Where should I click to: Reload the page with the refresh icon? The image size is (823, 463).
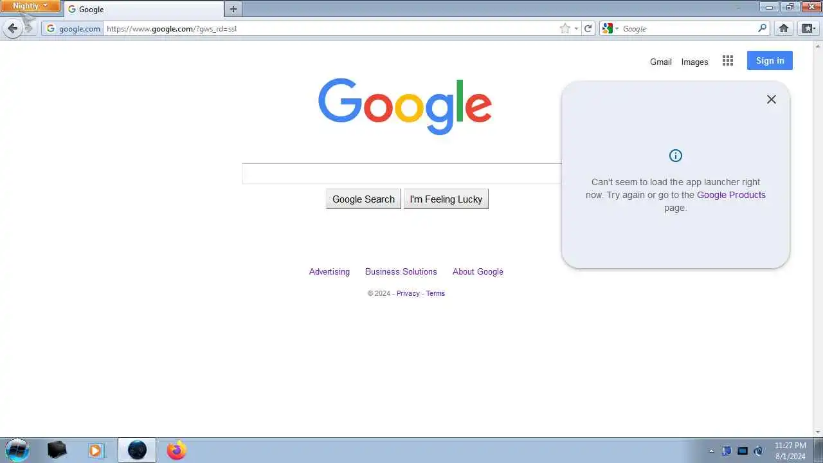[x=588, y=28]
